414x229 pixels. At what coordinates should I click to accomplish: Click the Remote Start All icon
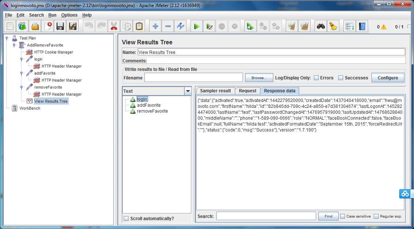250,27
